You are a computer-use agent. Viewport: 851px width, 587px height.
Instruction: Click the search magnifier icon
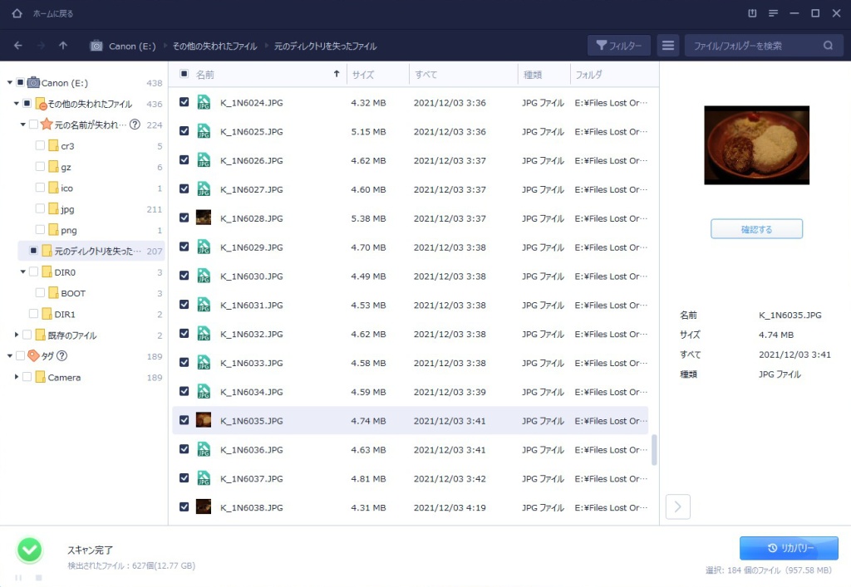coord(829,46)
